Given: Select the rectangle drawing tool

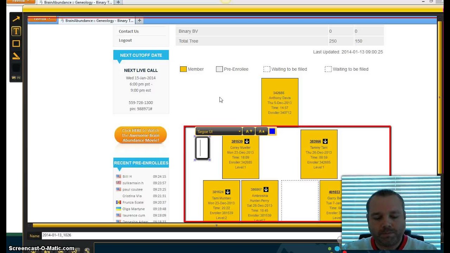Looking at the screenshot, I should click(16, 44).
